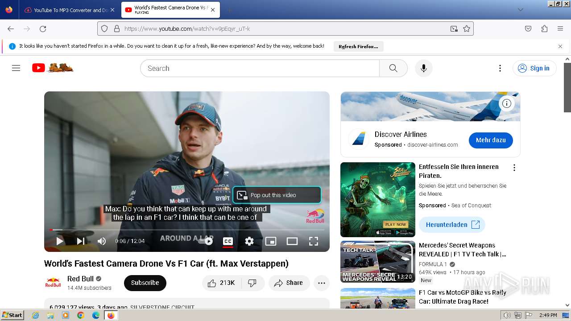Reload the current page

pos(43,29)
